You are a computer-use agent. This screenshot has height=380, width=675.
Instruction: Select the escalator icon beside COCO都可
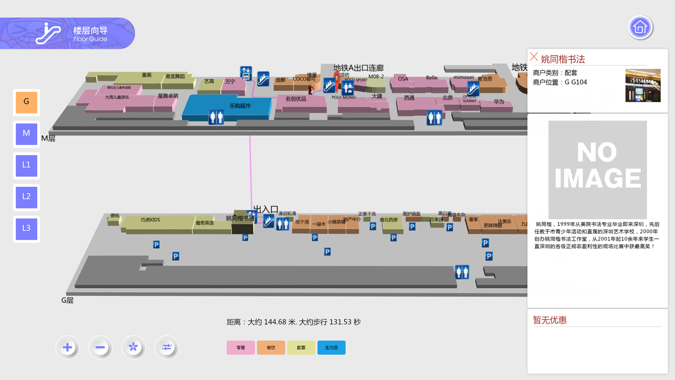329,85
